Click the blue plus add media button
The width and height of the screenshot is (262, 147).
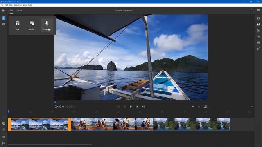[x=4, y=18]
